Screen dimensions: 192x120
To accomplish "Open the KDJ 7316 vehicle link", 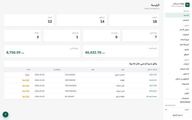I will tap(153, 85).
